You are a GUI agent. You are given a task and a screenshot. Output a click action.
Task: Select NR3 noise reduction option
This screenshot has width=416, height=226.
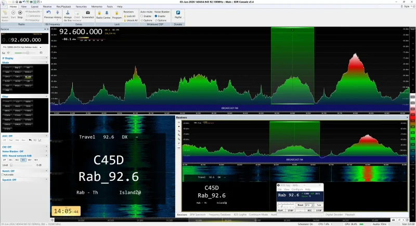[x=23, y=160]
